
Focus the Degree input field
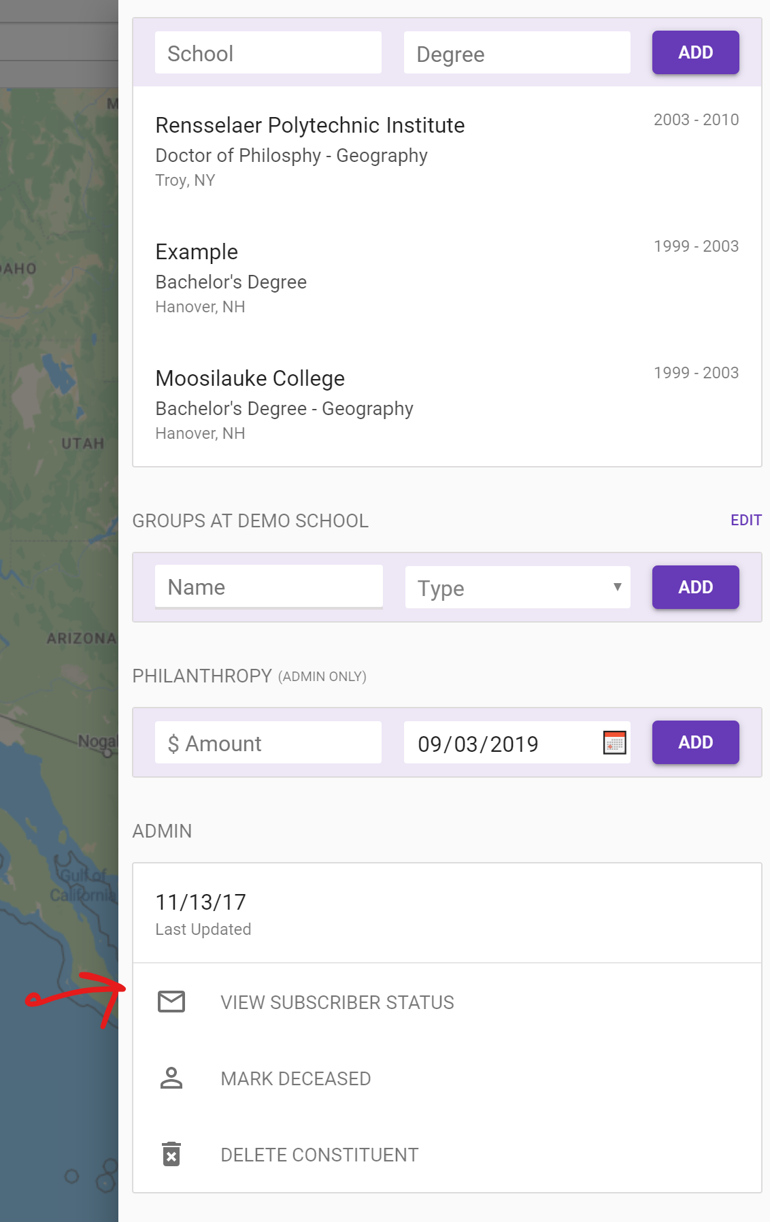tap(517, 53)
